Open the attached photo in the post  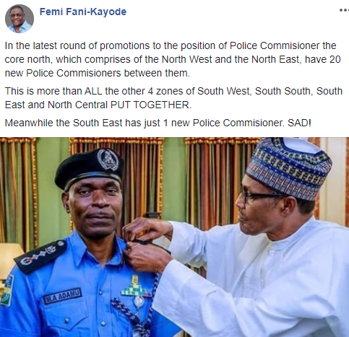(174, 237)
